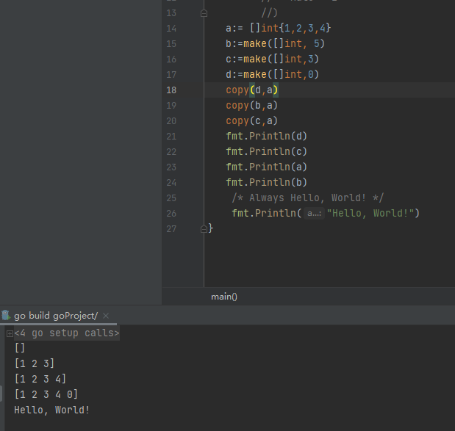Viewport: 455px width, 431px height.
Task: Click the code 'c:=make([]int,3)'
Action: click(x=272, y=59)
